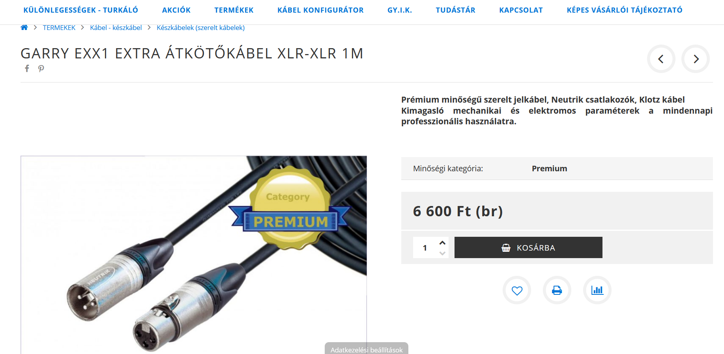Increase quantity with up arrow
Screen dimensions: 724x354
click(443, 243)
